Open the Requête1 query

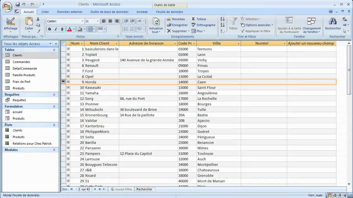click(19, 100)
